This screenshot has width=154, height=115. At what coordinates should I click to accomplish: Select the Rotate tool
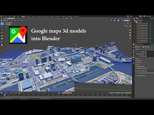2,33
